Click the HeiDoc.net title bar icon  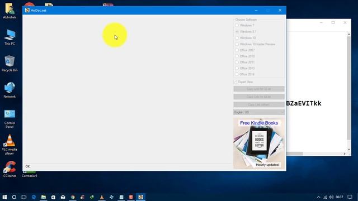click(27, 10)
